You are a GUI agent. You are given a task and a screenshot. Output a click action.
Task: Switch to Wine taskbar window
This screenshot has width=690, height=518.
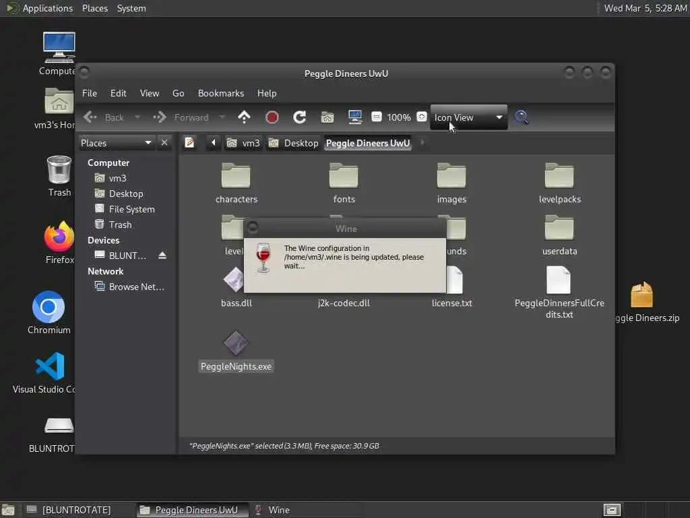point(307,510)
